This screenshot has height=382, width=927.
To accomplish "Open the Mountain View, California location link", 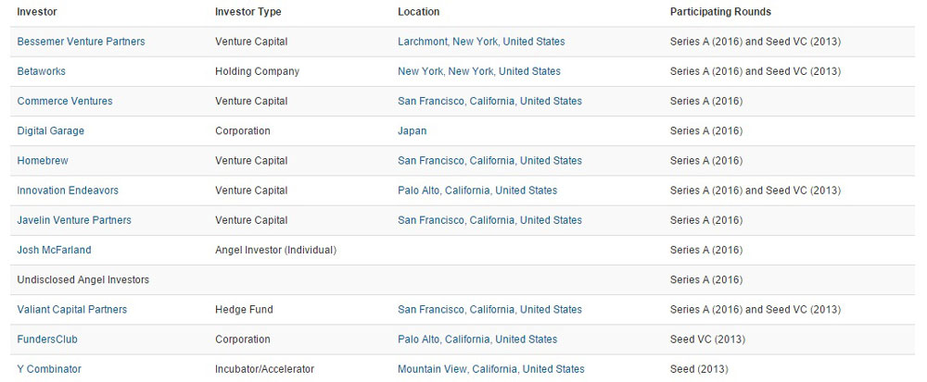I will click(491, 369).
